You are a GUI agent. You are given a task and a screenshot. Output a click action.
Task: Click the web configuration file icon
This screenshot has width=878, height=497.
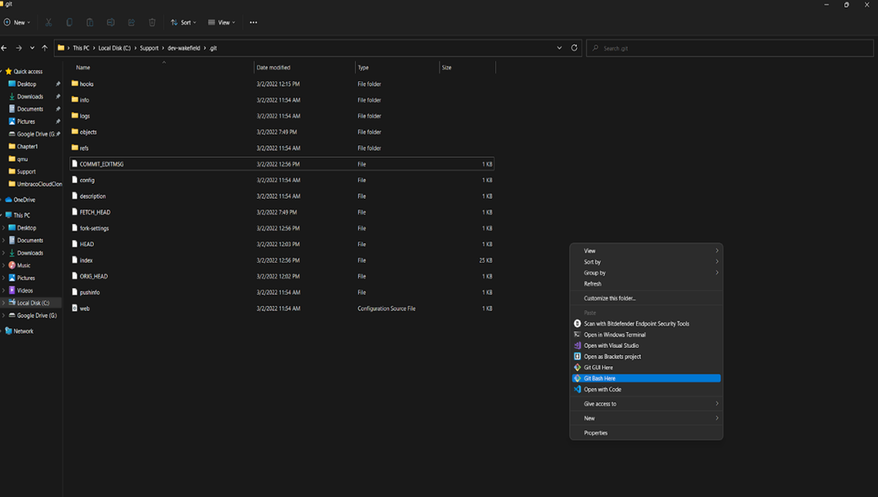[x=75, y=308]
